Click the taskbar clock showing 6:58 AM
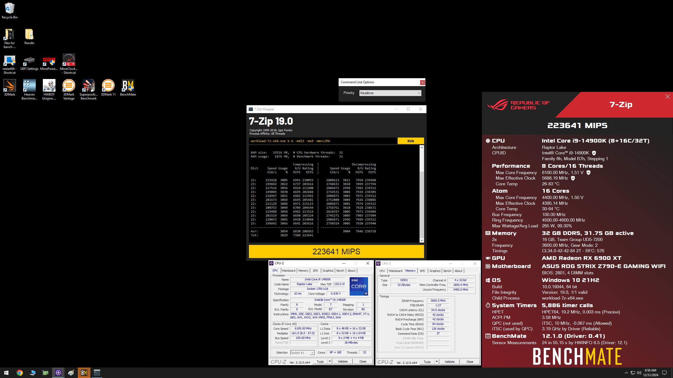The width and height of the screenshot is (673, 378). (650, 373)
